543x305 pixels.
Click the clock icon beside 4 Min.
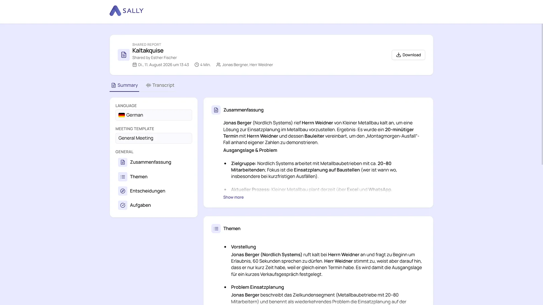coord(196,65)
